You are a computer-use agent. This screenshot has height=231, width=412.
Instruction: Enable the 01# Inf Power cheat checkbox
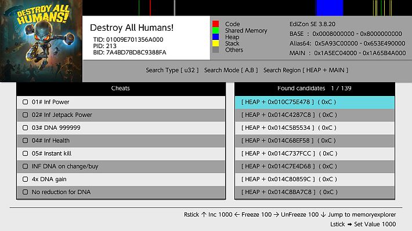(25, 102)
